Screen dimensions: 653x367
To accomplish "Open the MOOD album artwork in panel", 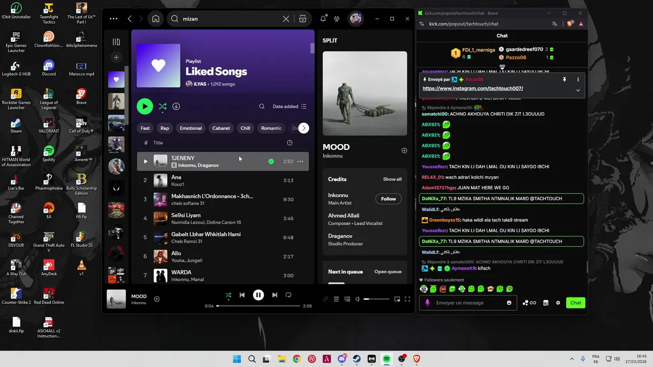I will pos(365,93).
